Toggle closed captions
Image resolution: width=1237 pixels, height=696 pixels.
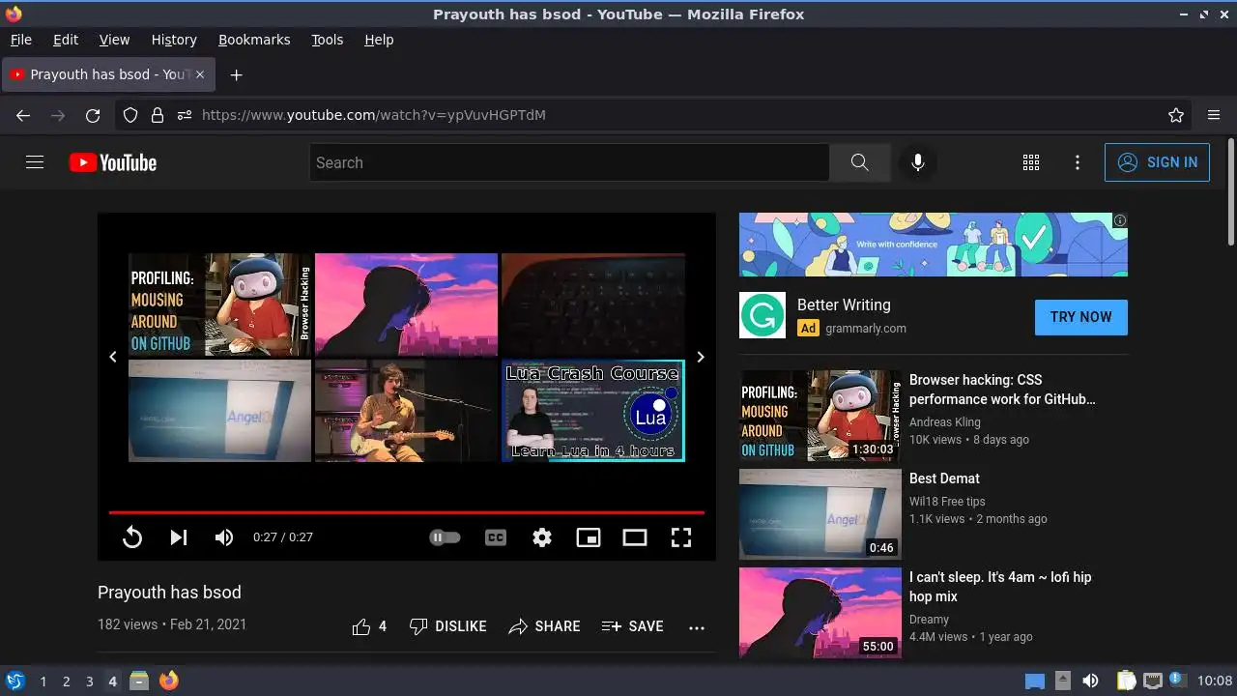coord(496,537)
